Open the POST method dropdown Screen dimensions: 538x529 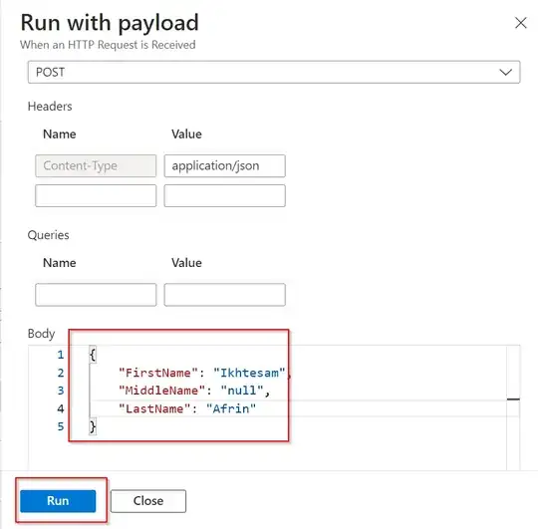pos(274,72)
